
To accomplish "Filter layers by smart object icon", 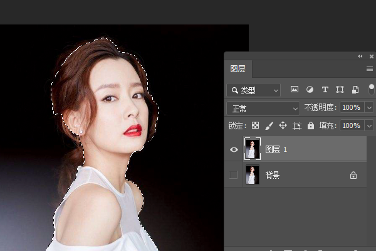I will click(x=355, y=90).
